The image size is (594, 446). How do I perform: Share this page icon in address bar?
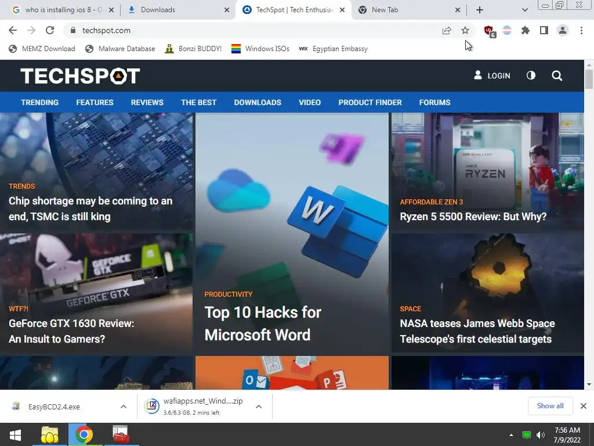pyautogui.click(x=447, y=30)
